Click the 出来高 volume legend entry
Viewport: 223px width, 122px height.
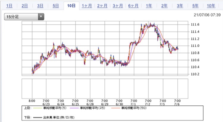59,118
